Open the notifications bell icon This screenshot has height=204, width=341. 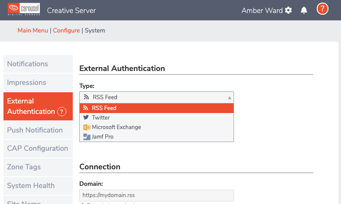click(x=304, y=10)
